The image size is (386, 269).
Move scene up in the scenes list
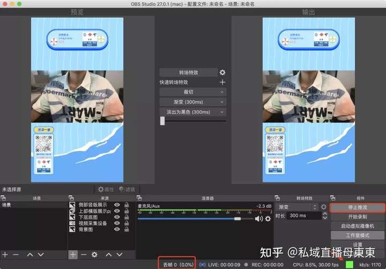pyautogui.click(x=30, y=255)
